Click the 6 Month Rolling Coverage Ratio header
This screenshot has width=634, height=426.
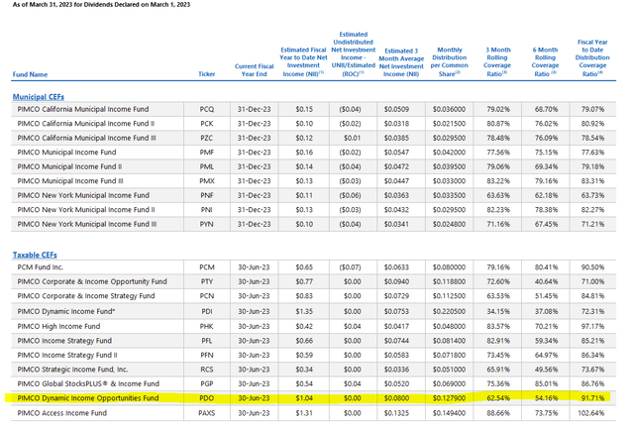545,61
